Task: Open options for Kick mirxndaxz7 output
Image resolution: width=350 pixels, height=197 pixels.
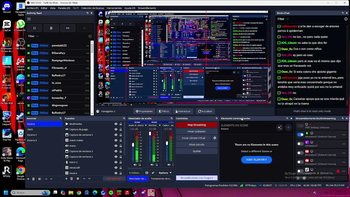Action: point(344,135)
